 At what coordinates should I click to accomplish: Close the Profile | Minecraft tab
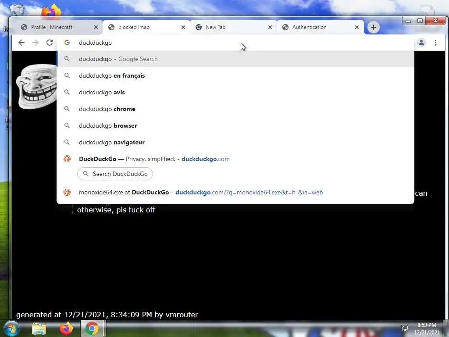[x=96, y=27]
